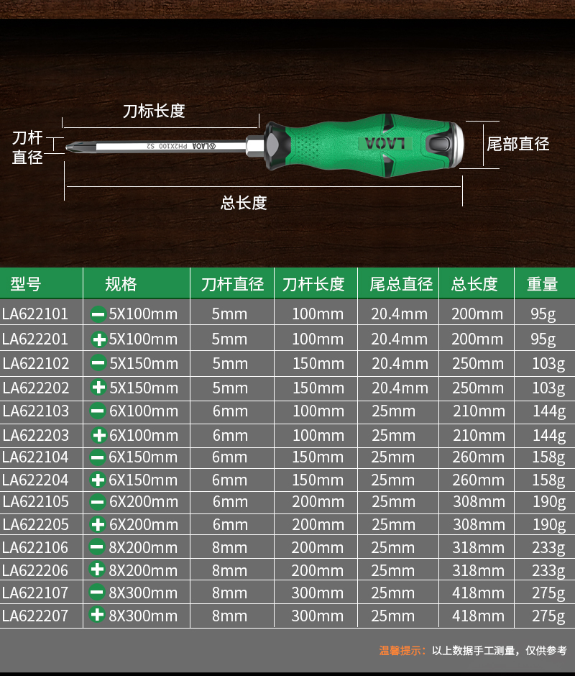575x676 pixels.
Task: Click the 190g weight in the LA622205 row
Action: (549, 526)
